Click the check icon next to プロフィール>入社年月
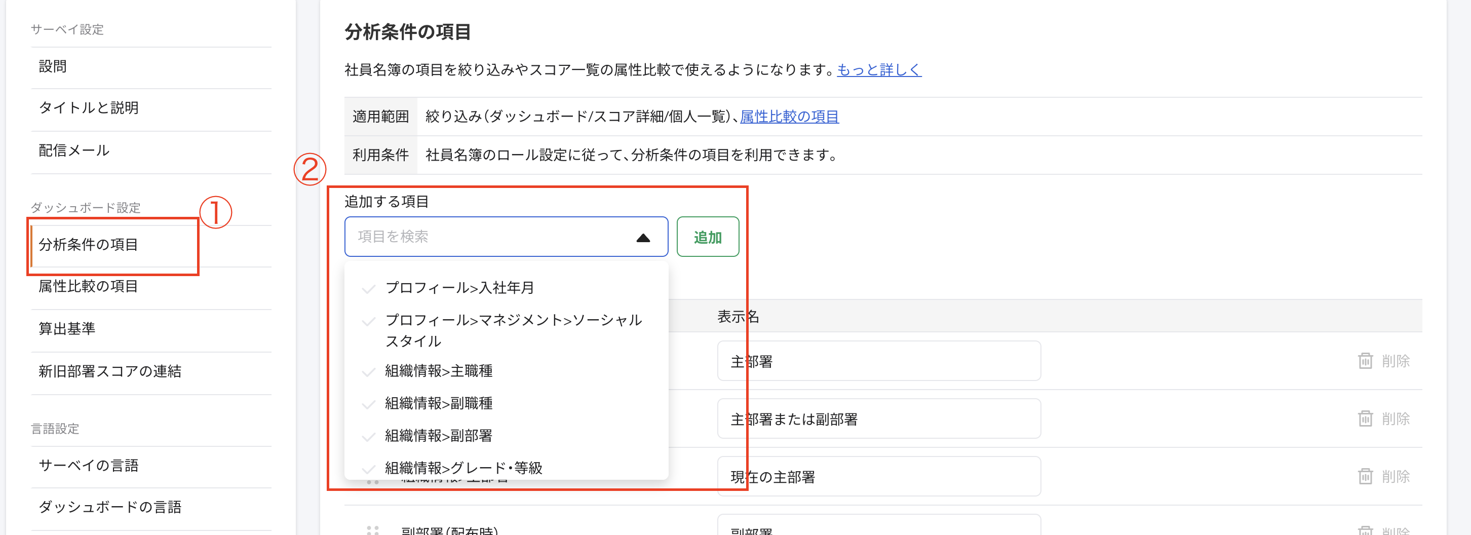Viewport: 1471px width, 535px height. [368, 288]
